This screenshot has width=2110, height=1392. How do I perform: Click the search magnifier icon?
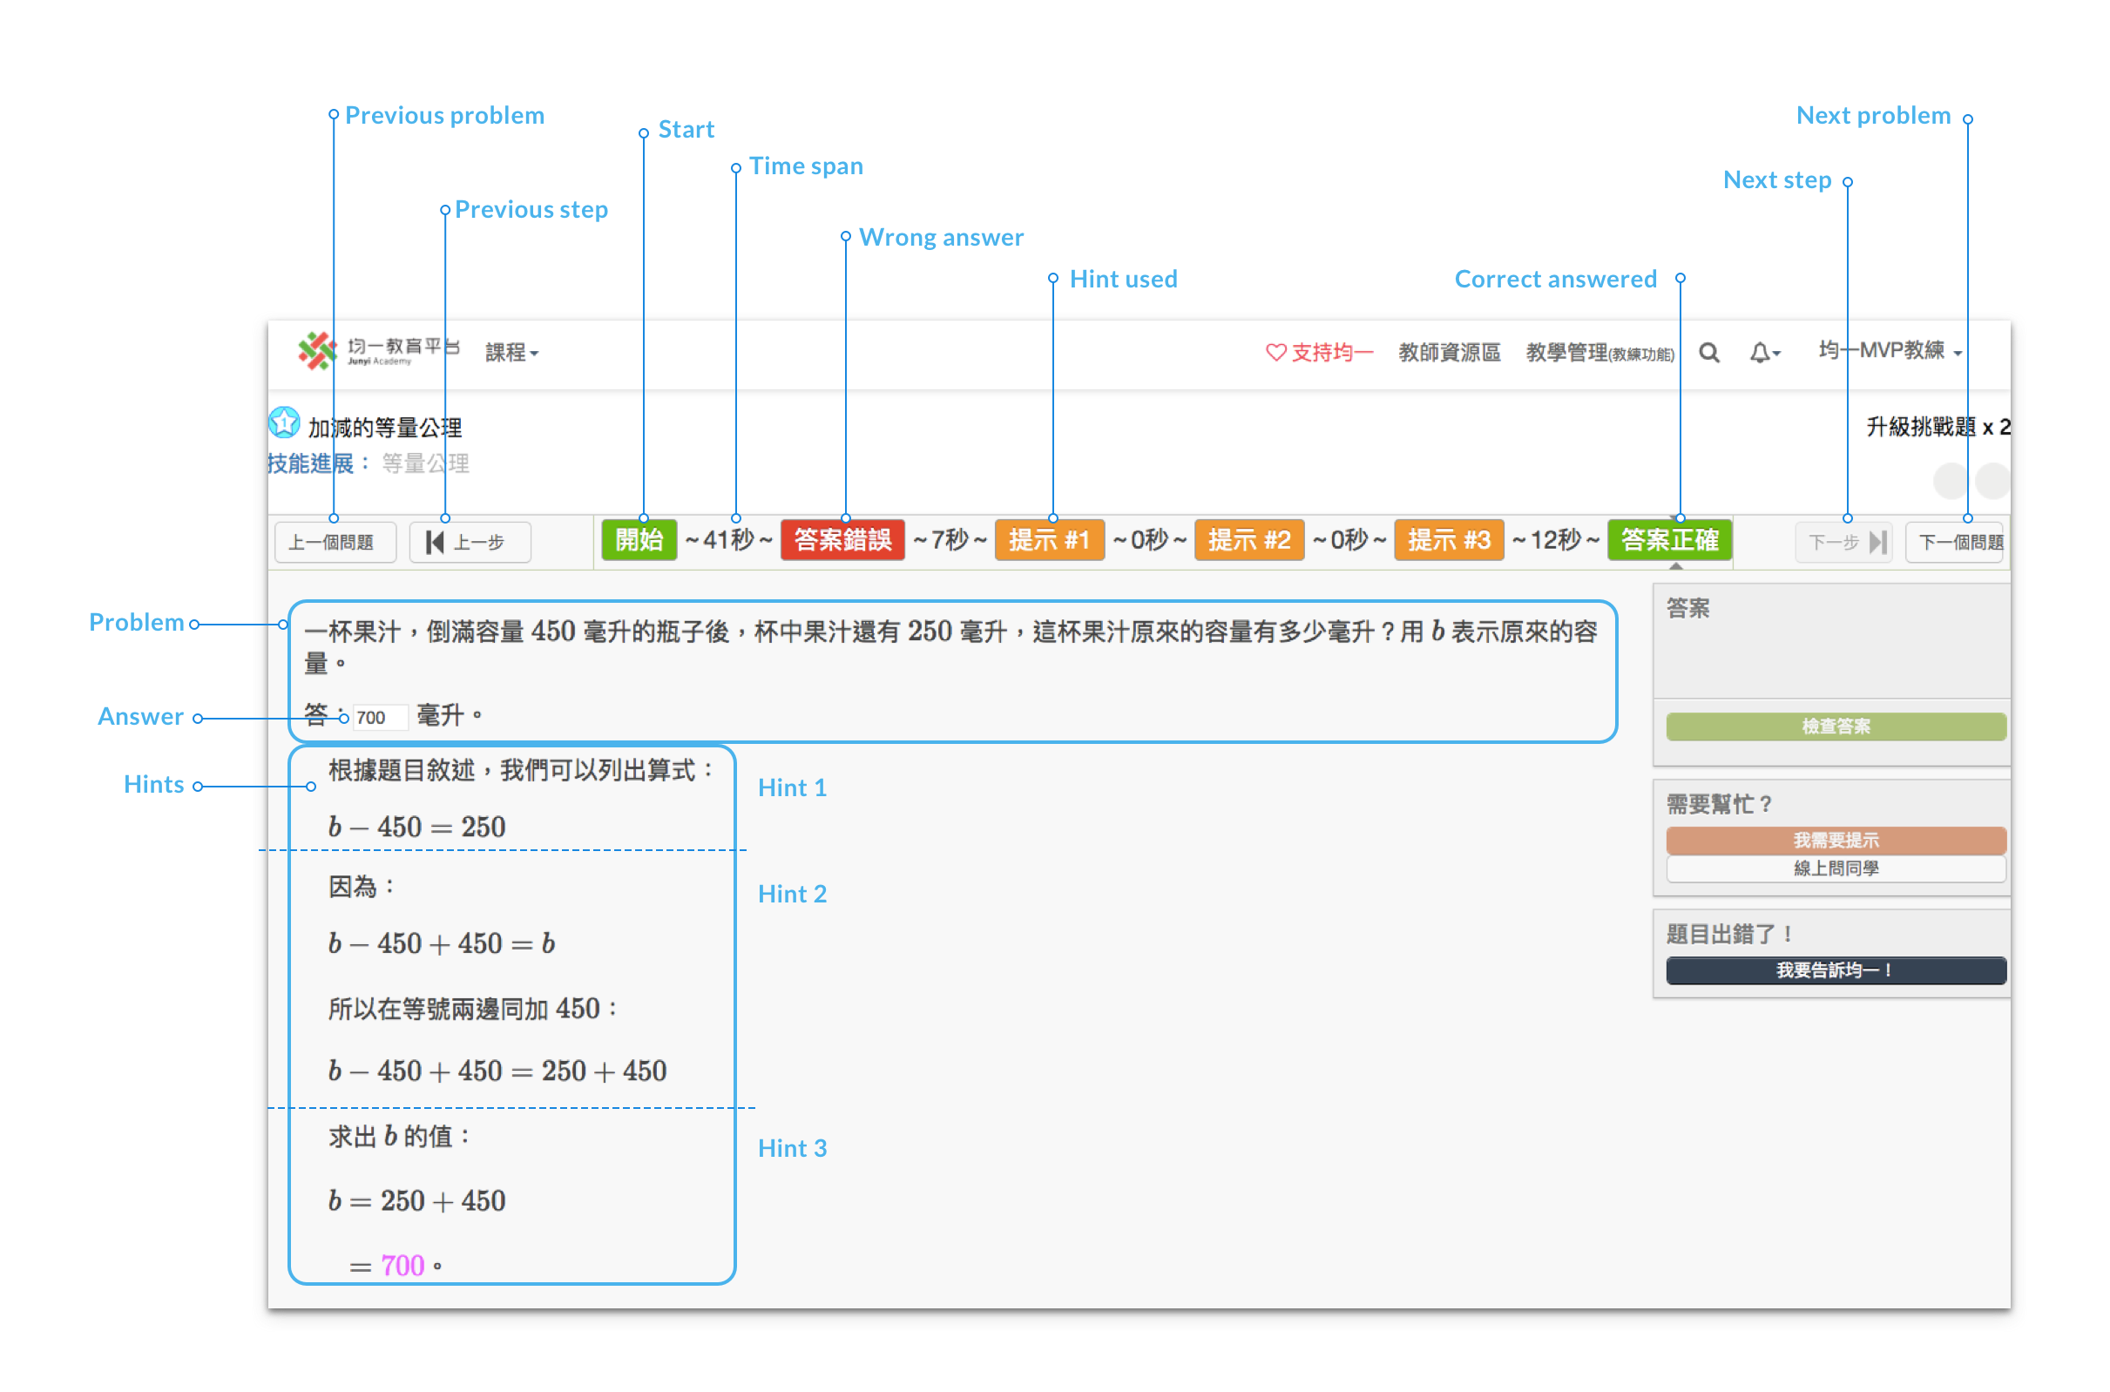tap(1708, 354)
